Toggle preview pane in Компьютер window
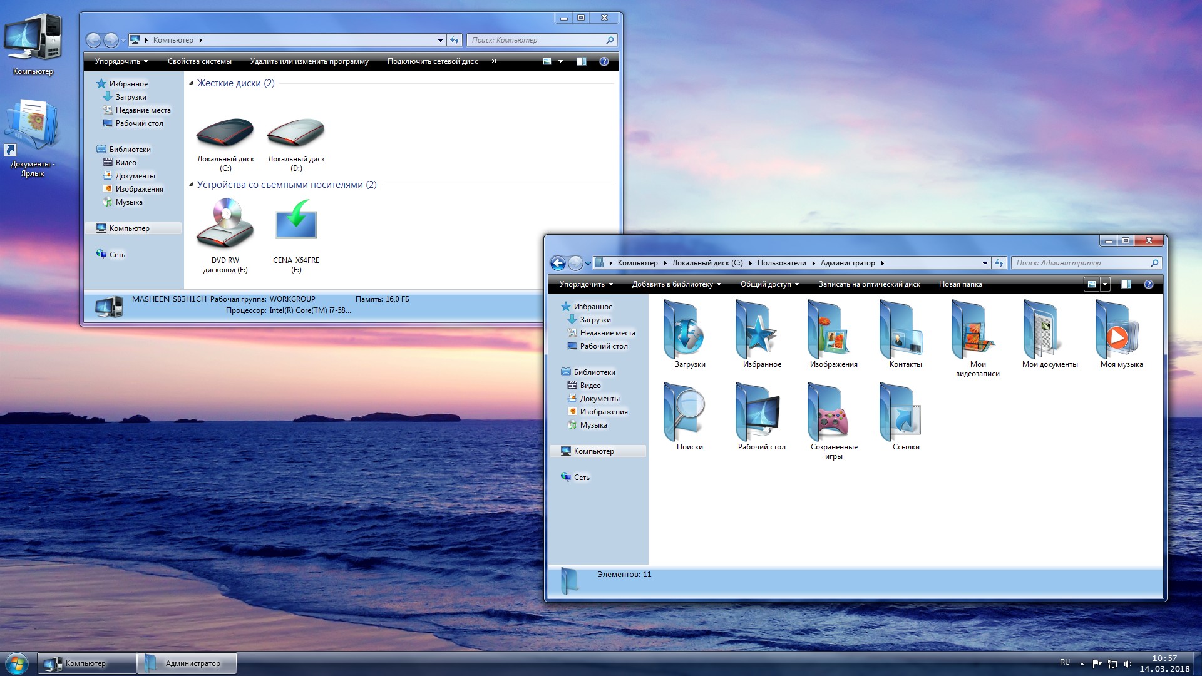 [x=581, y=61]
